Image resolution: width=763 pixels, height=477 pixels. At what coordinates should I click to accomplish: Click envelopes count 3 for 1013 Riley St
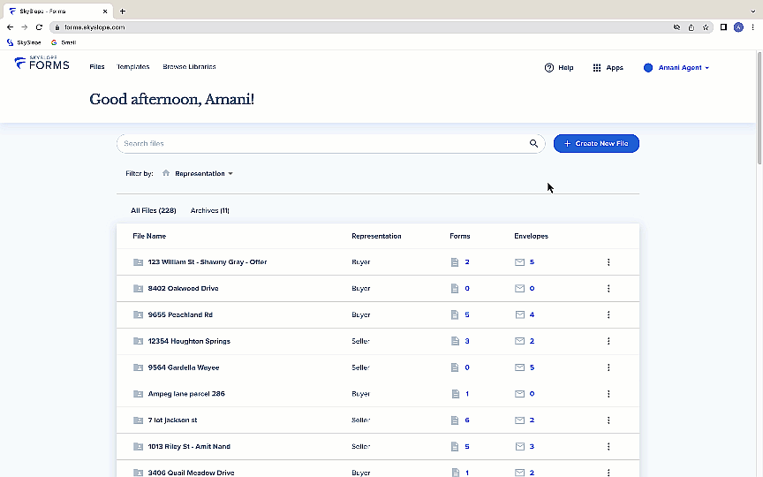tap(532, 446)
